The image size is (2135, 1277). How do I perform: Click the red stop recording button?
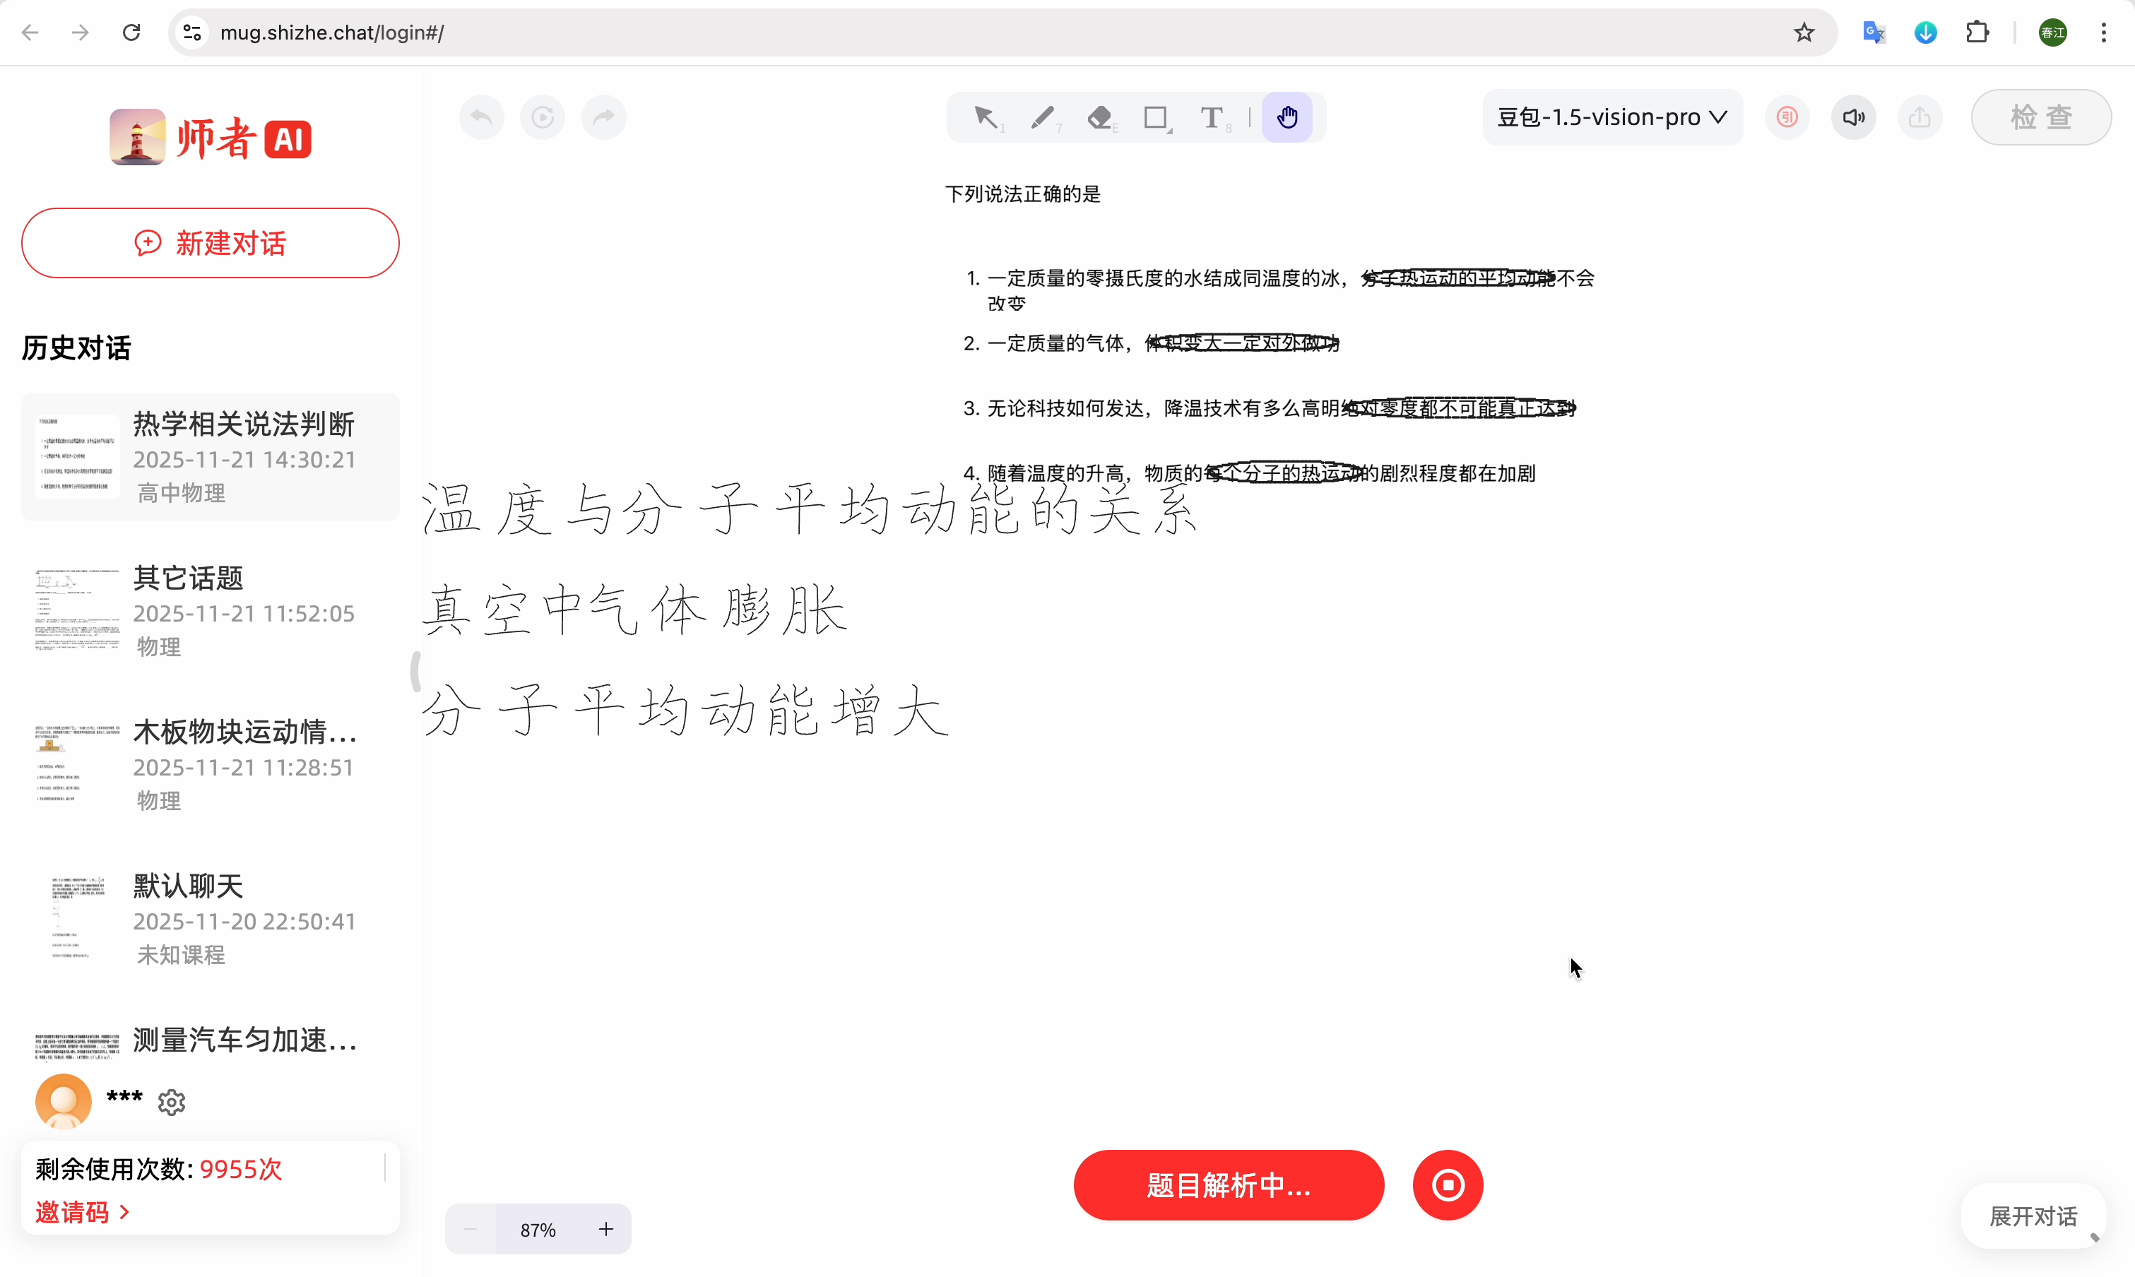pos(1448,1185)
